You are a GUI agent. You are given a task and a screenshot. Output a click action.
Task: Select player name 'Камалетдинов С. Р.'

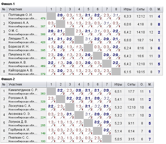(x=23, y=90)
